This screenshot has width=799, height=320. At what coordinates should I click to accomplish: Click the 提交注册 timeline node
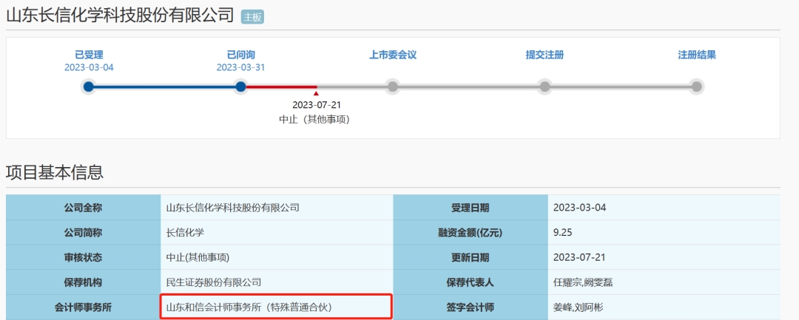coord(545,86)
